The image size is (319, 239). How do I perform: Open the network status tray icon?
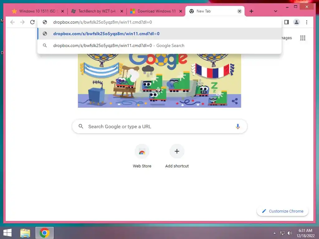click(x=282, y=233)
